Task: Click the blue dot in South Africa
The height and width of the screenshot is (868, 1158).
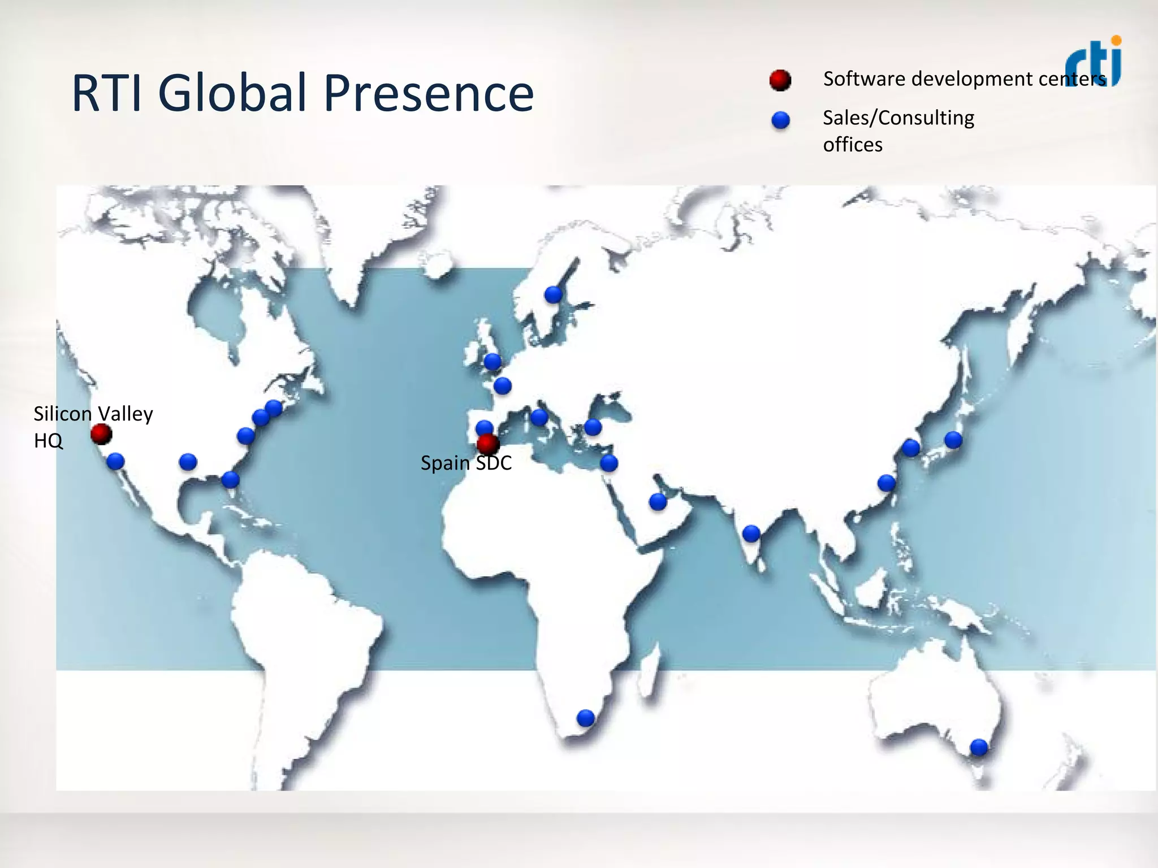Action: point(586,718)
